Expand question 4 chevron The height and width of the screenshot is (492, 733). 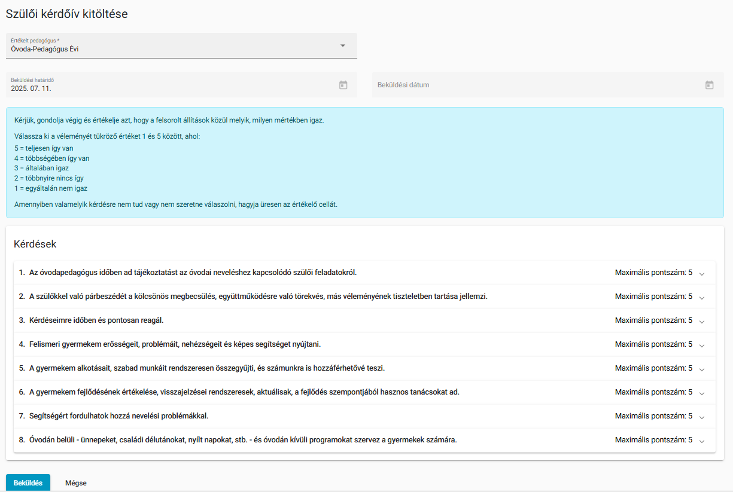tap(702, 345)
